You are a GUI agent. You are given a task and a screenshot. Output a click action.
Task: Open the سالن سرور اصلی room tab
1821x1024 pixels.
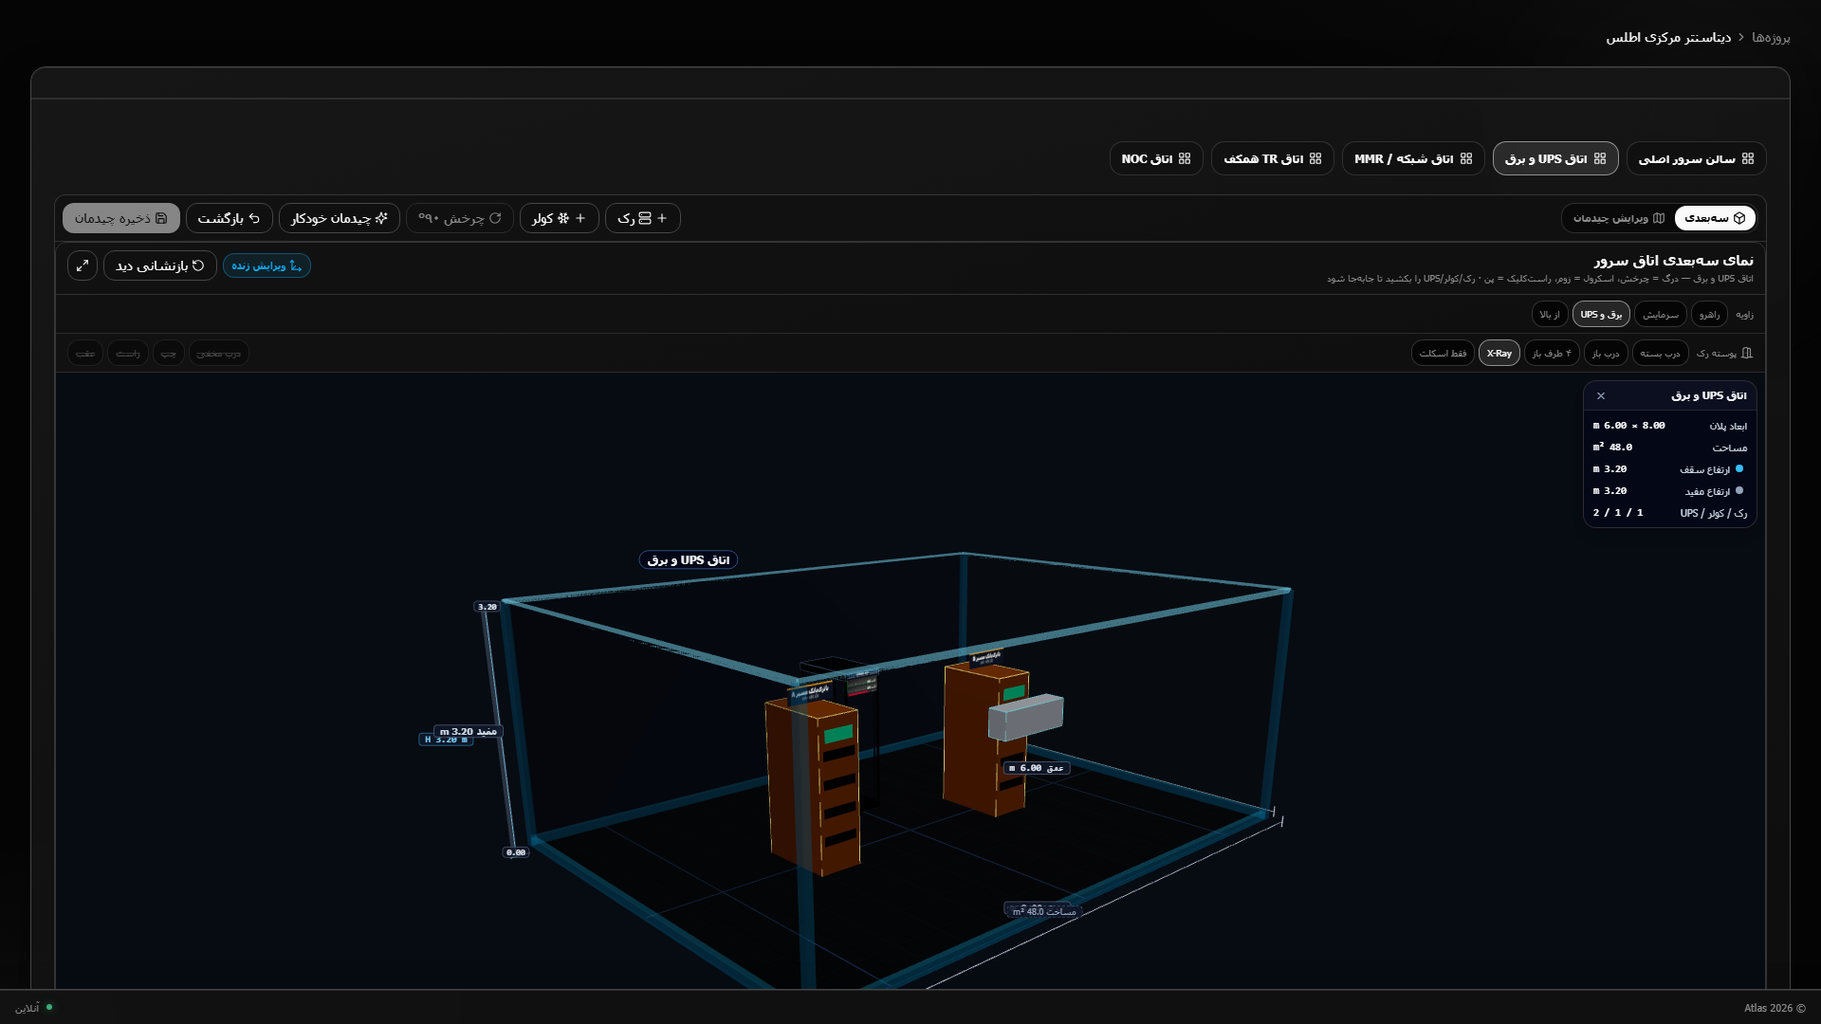(x=1696, y=158)
